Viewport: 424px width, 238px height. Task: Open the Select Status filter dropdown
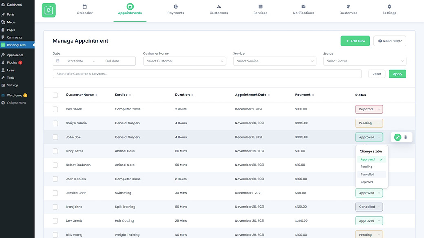click(364, 61)
